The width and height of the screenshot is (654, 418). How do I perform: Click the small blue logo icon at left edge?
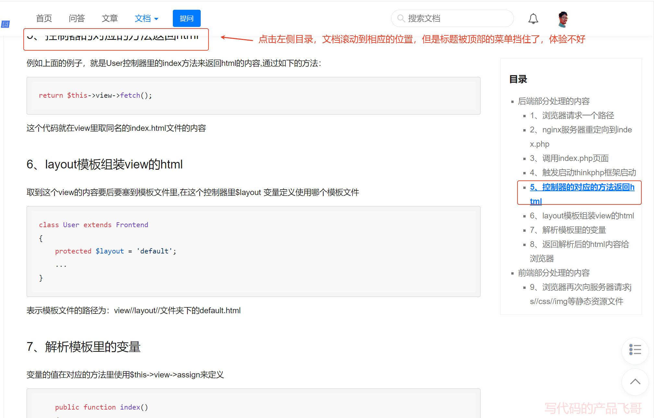coord(6,24)
